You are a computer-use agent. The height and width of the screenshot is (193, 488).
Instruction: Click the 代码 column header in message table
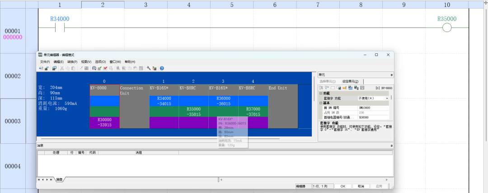pyautogui.click(x=93, y=153)
